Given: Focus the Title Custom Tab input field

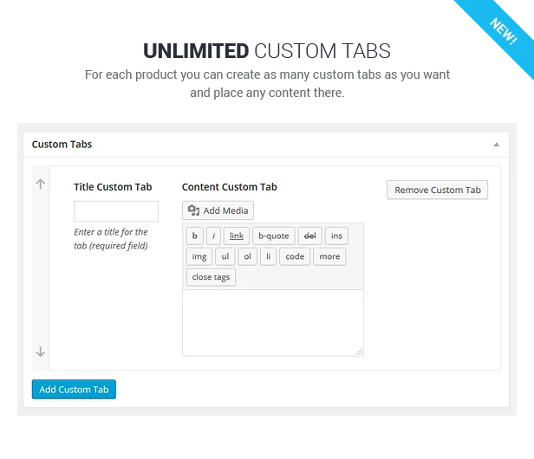Looking at the screenshot, I should pos(116,211).
